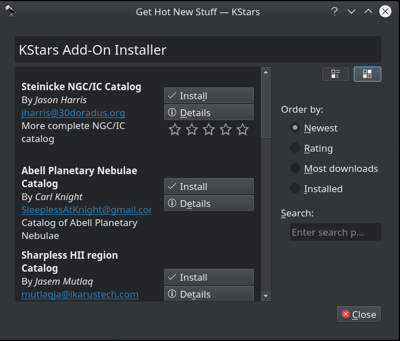Viewport: 400px width, 341px height.
Task: View Details of Abell Planetary Nebulae Catalog
Action: [x=209, y=203]
